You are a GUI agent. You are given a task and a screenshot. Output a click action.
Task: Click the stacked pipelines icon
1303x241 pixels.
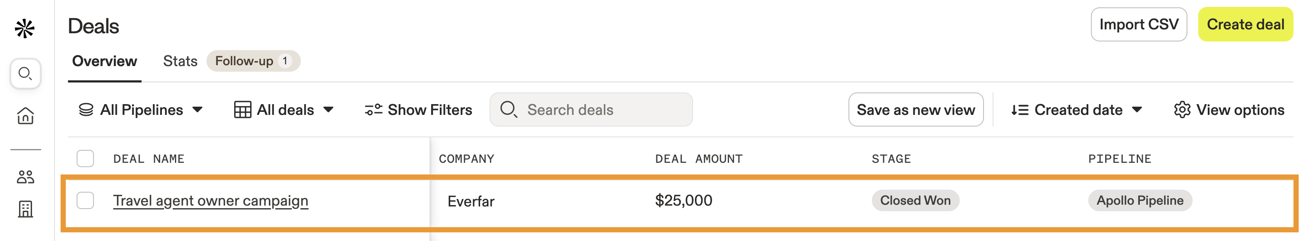[x=86, y=110]
